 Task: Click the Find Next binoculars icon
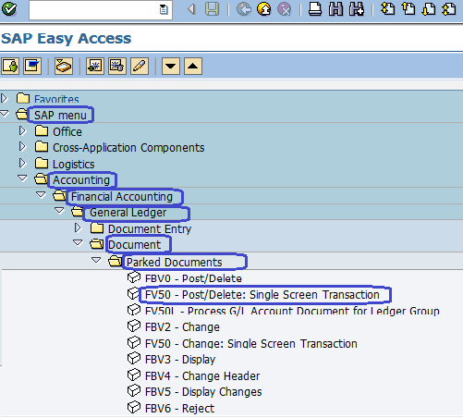coord(357,9)
